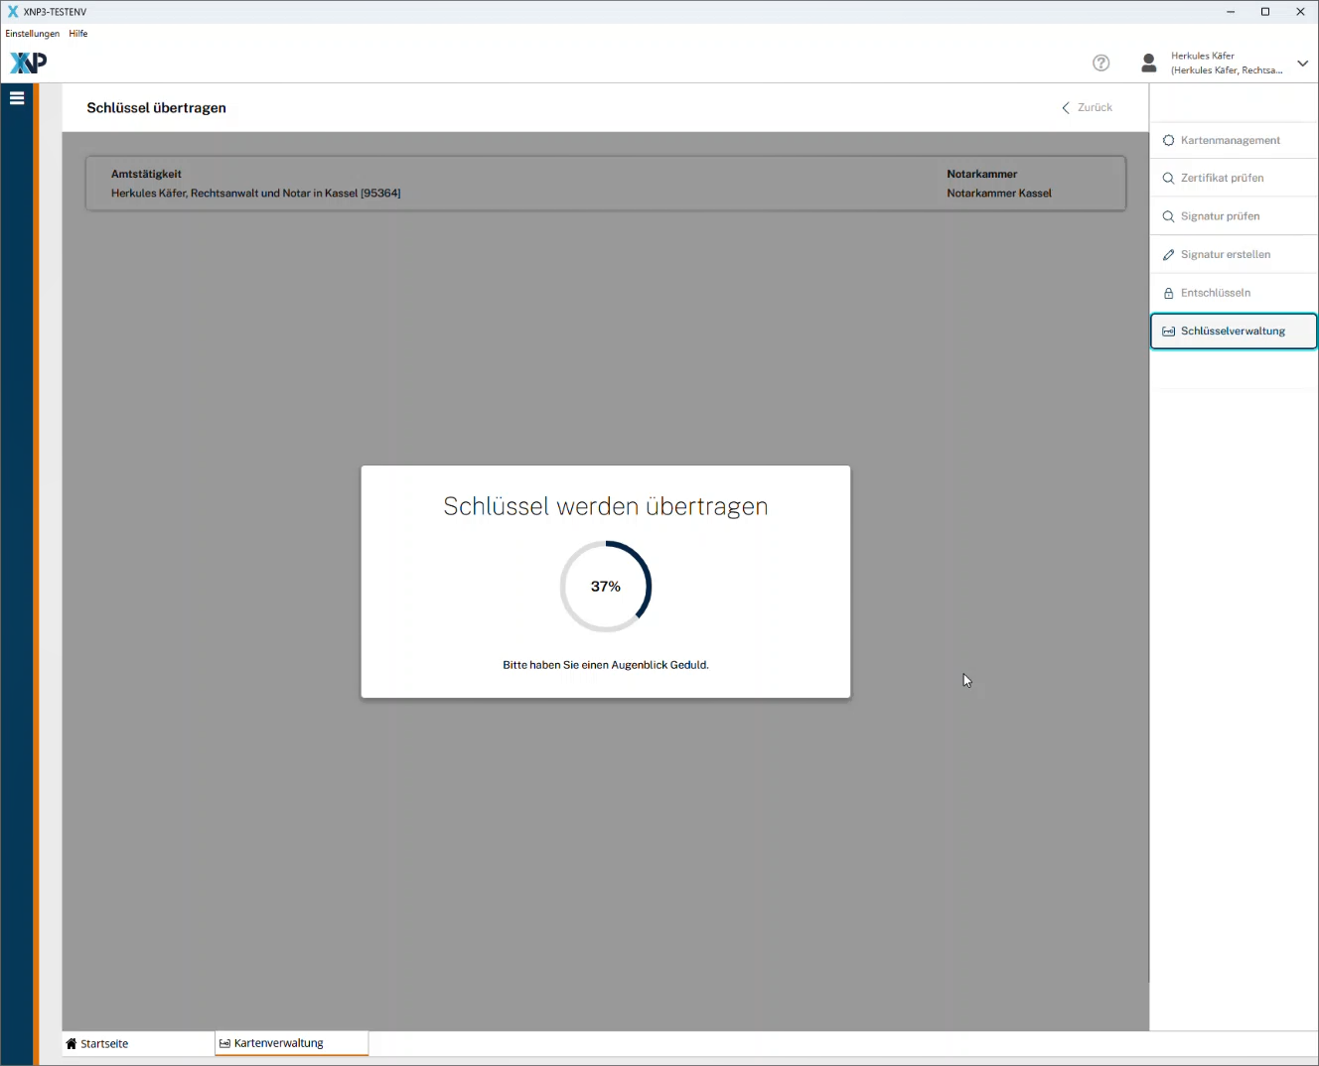Switch to the Startseite tab
Viewport: 1319px width, 1066px height.
138,1043
